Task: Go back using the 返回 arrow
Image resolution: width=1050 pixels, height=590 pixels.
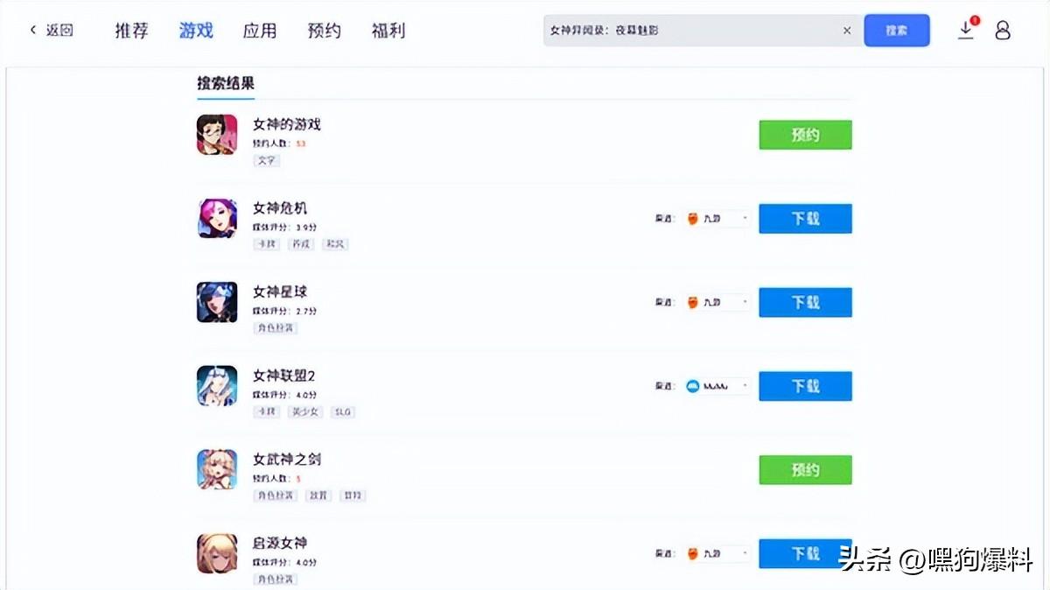Action: pos(52,30)
